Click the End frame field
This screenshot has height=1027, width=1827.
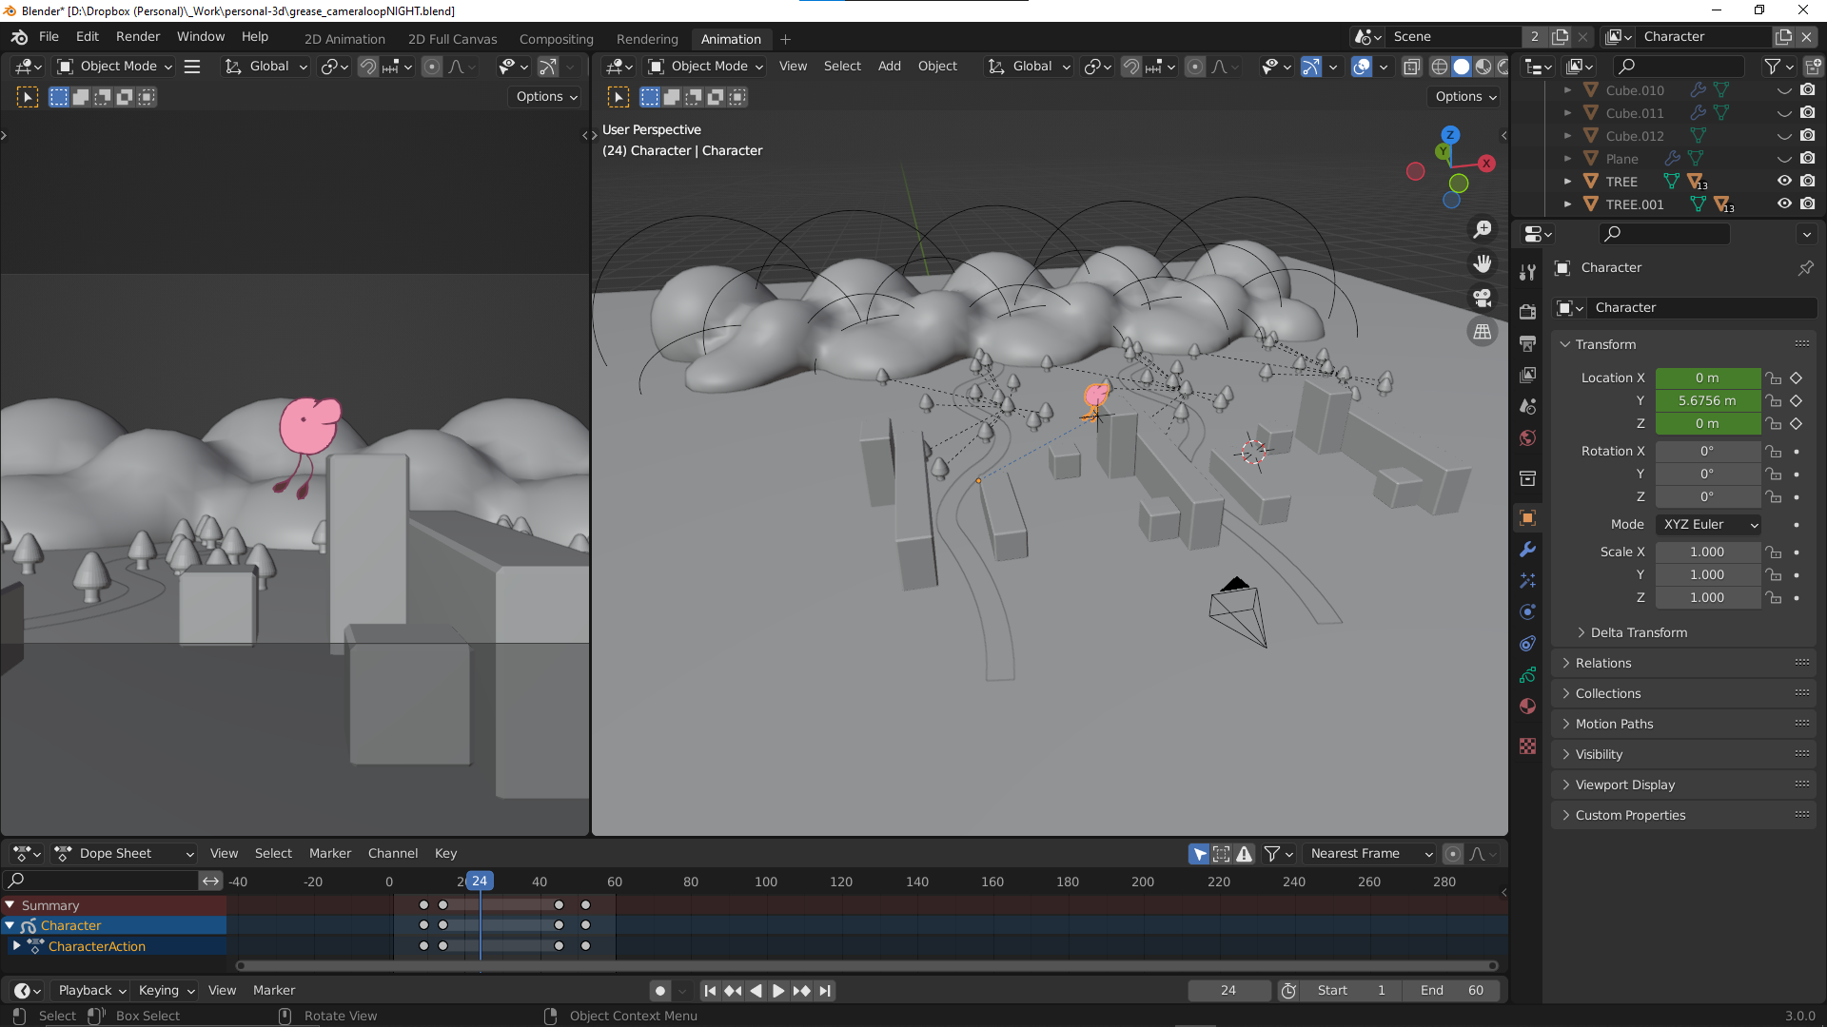1452,991
